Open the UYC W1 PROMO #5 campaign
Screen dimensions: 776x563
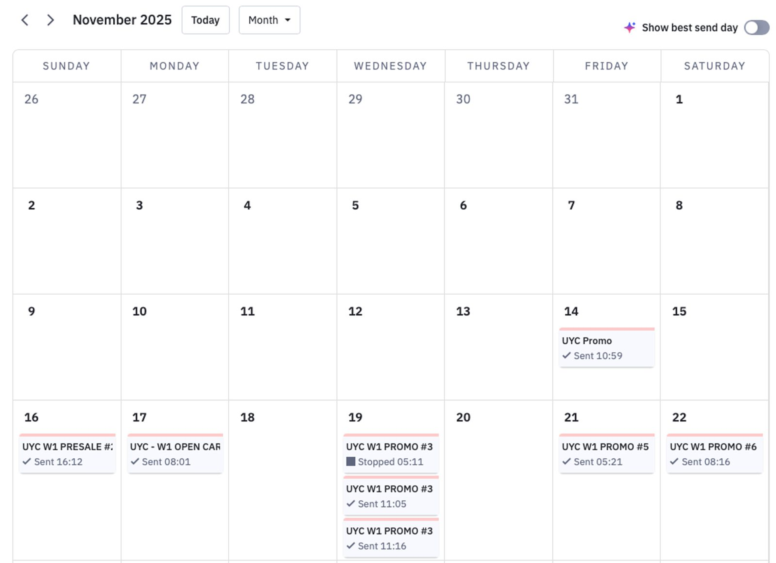click(606, 453)
